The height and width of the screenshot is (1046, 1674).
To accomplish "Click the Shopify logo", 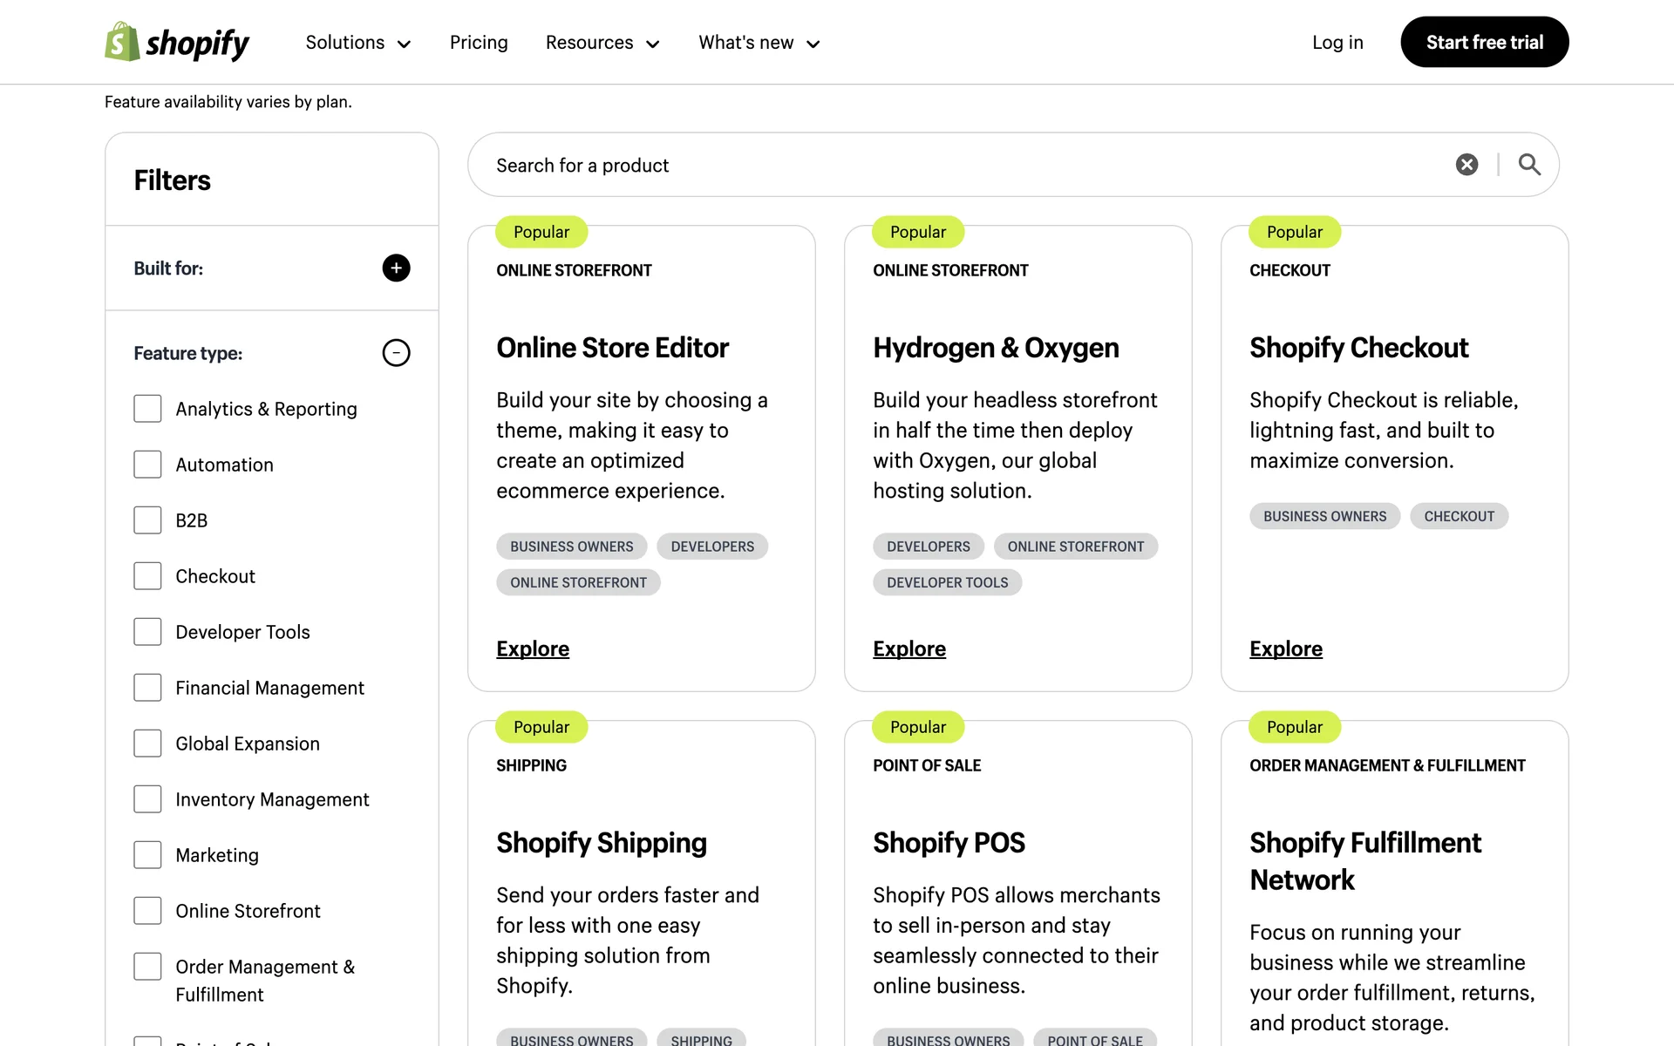I will (177, 42).
